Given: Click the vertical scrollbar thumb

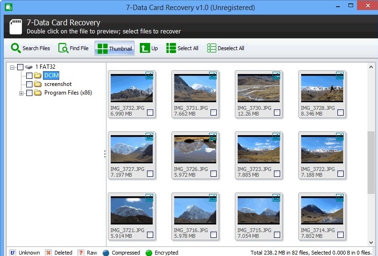Looking at the screenshot, I should (371, 162).
